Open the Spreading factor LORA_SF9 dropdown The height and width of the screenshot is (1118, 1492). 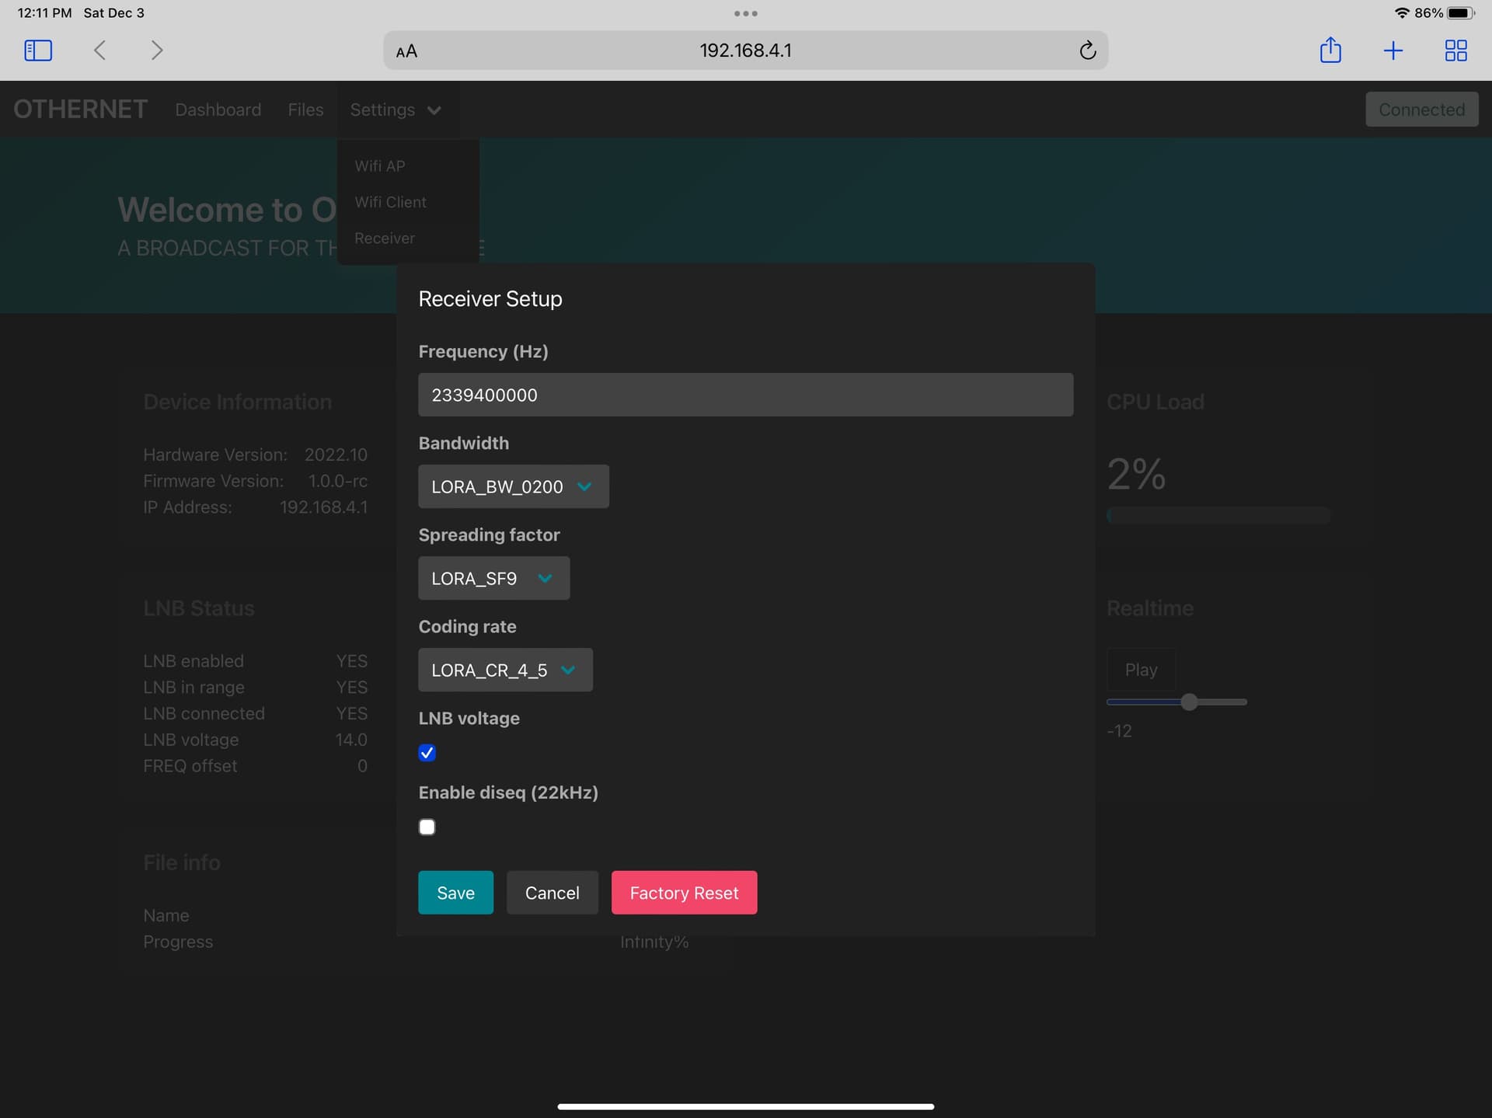pos(493,578)
